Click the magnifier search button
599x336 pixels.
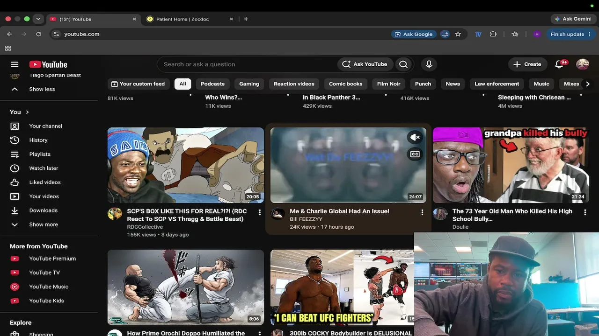pyautogui.click(x=403, y=64)
